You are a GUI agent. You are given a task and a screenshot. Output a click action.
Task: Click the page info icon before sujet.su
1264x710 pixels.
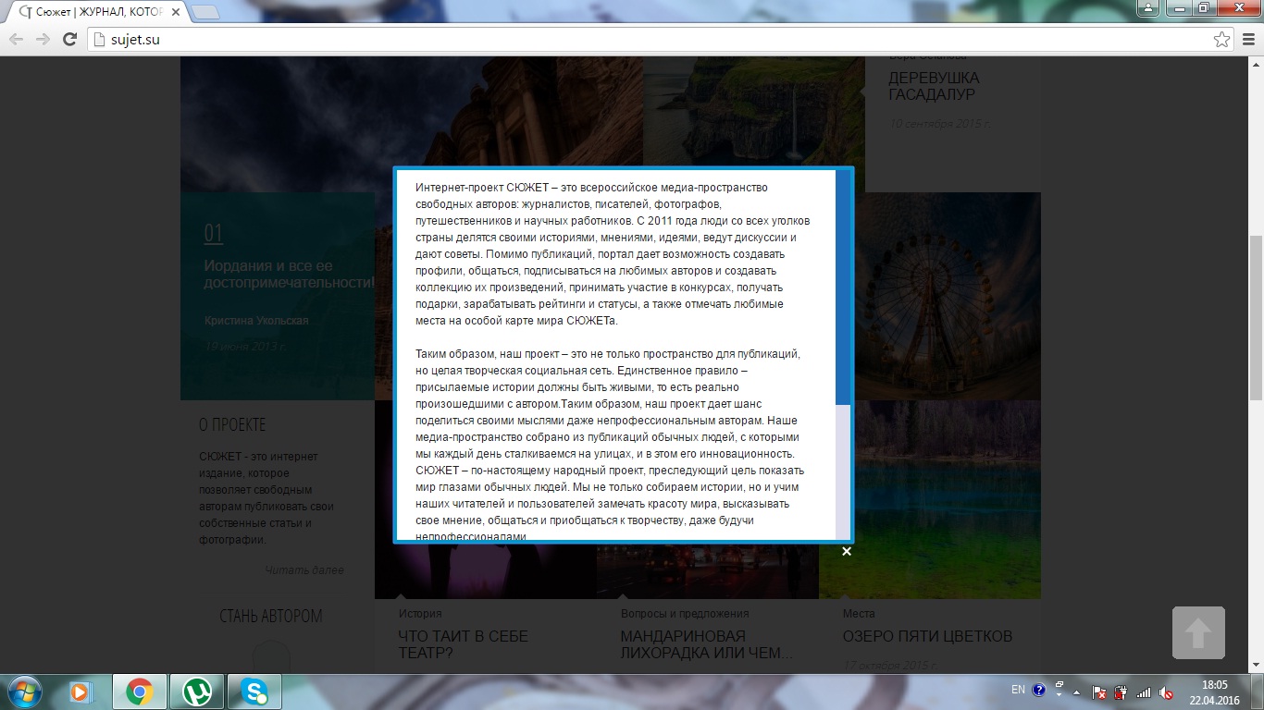tap(101, 40)
